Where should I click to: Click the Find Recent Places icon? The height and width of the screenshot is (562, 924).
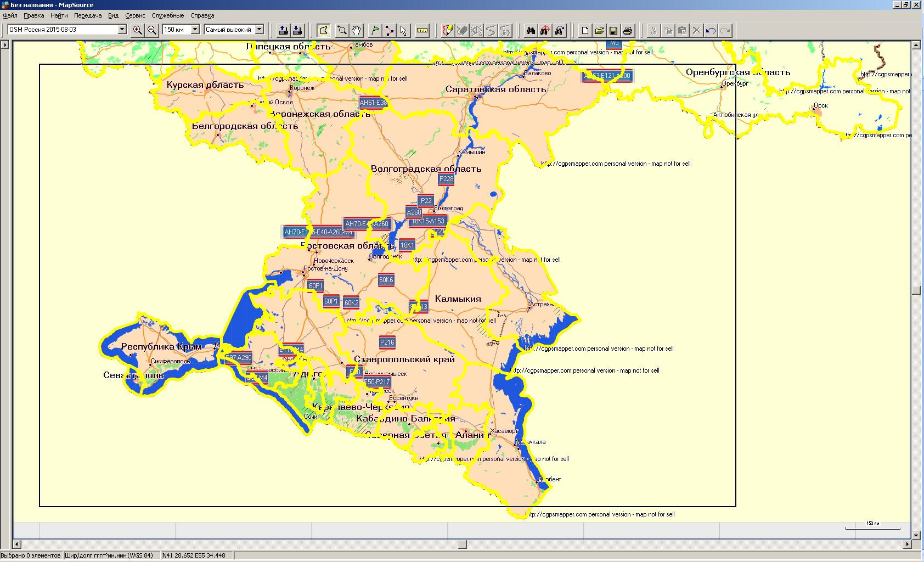point(559,30)
